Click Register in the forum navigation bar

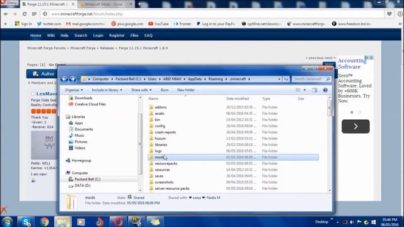pos(117,35)
